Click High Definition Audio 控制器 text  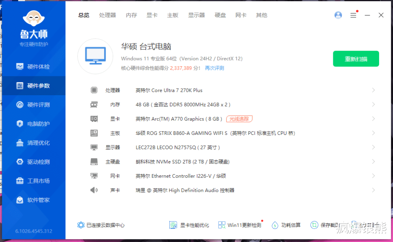tap(201, 190)
